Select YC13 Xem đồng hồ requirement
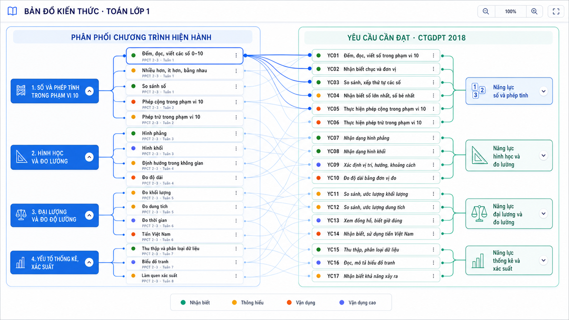This screenshot has height=320, width=569. (x=376, y=221)
